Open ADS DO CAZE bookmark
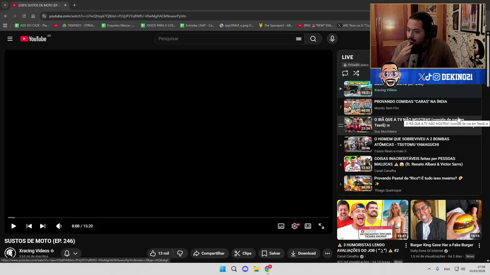Screen dimensions: 490x275 coord(31,26)
